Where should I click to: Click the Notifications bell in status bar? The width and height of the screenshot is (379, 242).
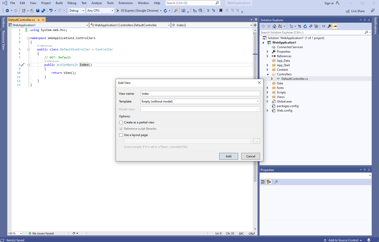click(x=369, y=240)
